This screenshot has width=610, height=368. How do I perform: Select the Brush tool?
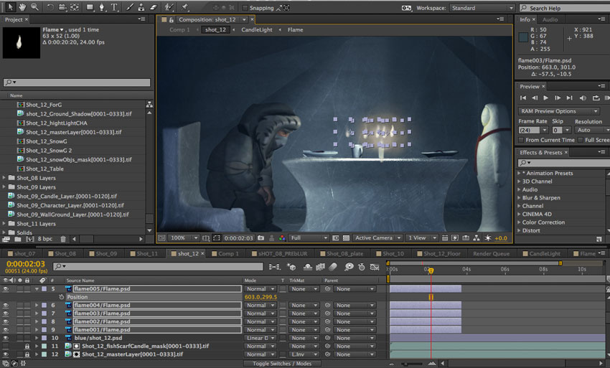(130, 7)
